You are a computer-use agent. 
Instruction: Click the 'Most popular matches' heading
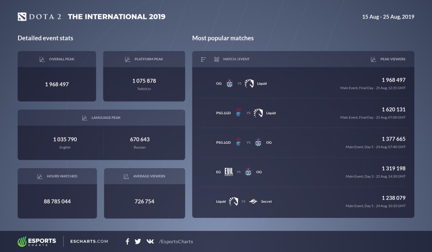(223, 38)
